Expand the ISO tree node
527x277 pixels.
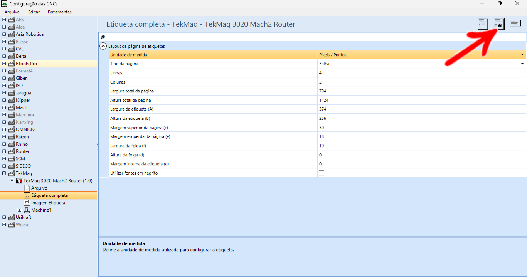click(4, 86)
